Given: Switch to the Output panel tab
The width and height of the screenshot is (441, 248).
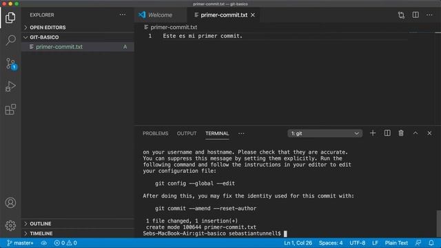Looking at the screenshot, I should (x=187, y=134).
